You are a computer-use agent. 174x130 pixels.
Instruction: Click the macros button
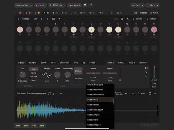[144, 13]
